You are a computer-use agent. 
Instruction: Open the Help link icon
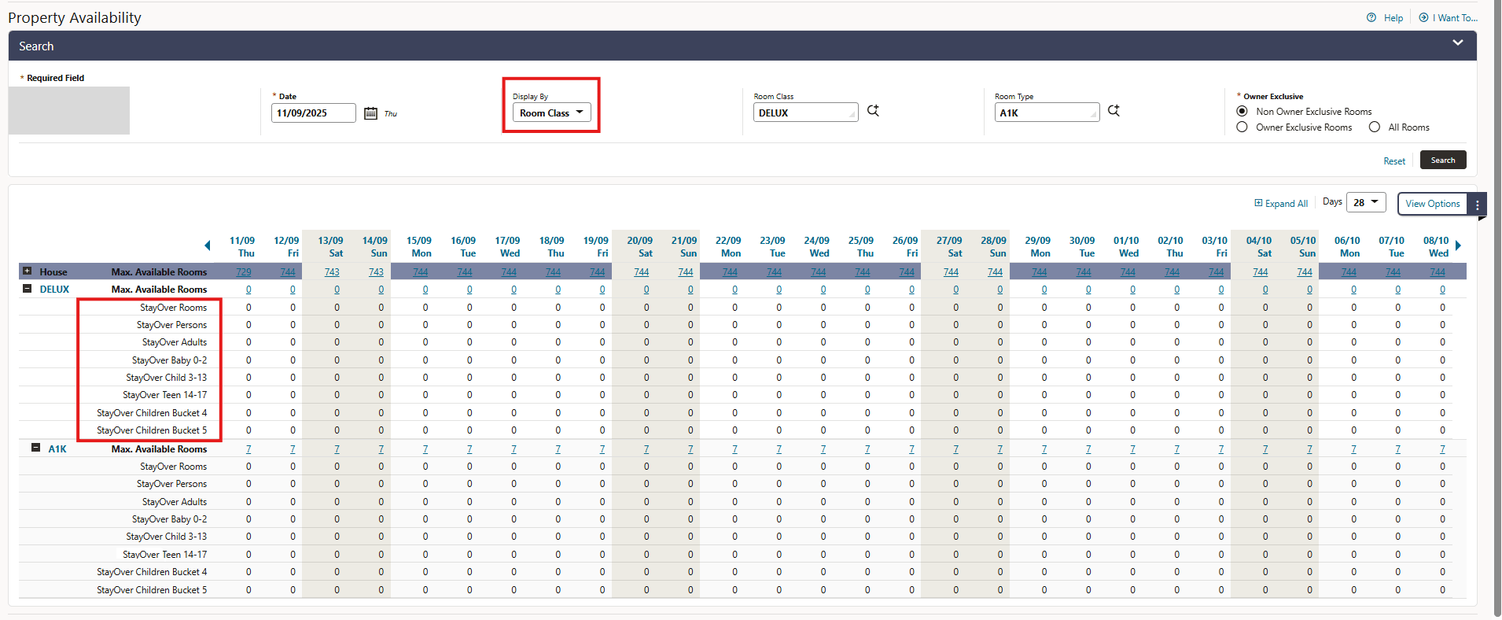1371,17
